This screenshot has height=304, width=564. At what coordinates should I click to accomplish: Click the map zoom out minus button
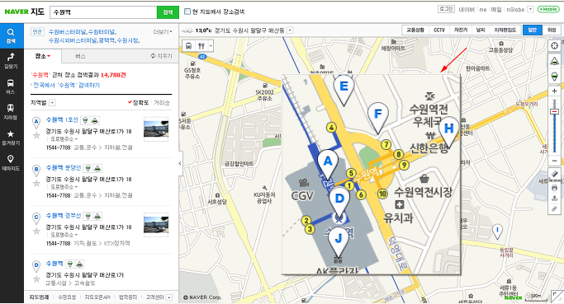[554, 161]
